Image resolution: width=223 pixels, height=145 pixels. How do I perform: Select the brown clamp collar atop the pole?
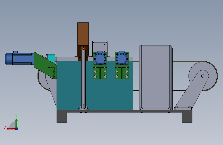pos(83,48)
